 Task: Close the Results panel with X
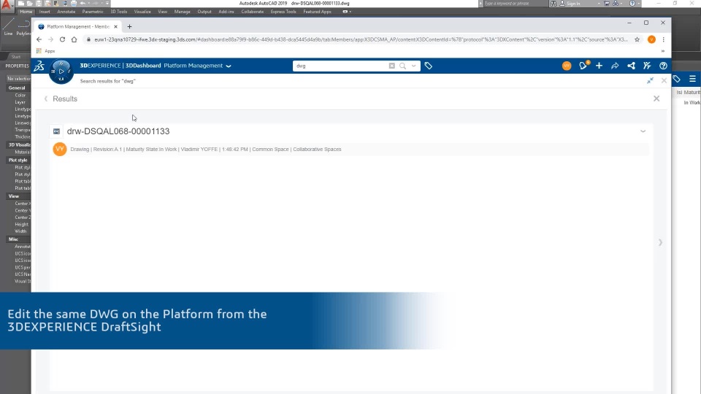point(656,98)
